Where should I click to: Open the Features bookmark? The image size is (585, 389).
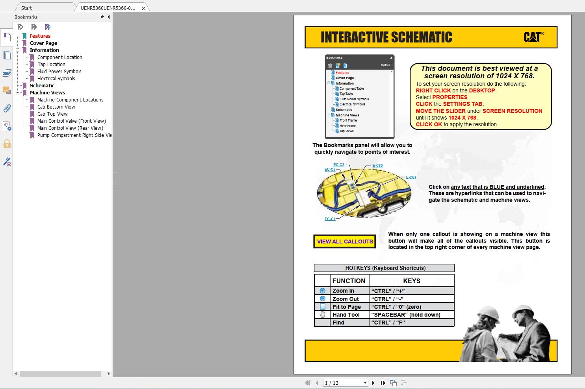pyautogui.click(x=40, y=36)
